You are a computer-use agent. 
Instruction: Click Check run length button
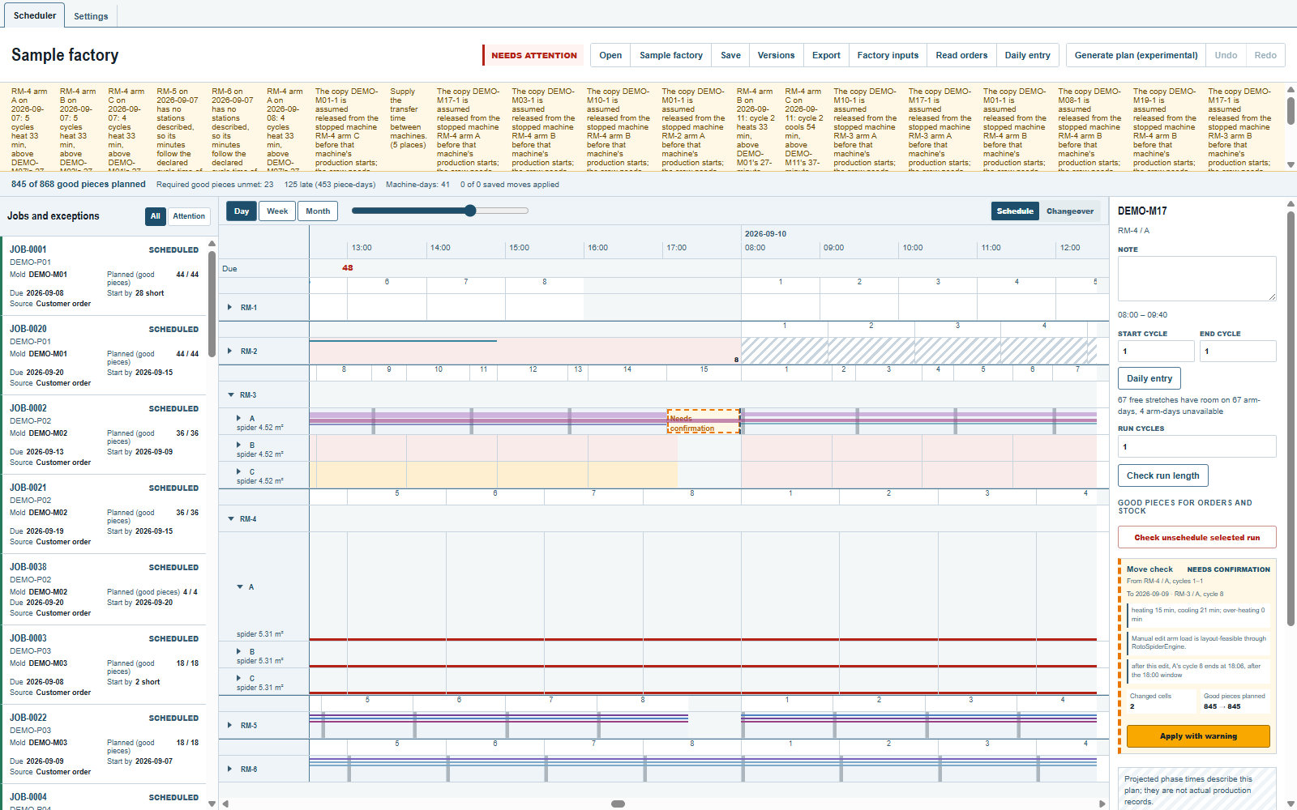pos(1163,475)
